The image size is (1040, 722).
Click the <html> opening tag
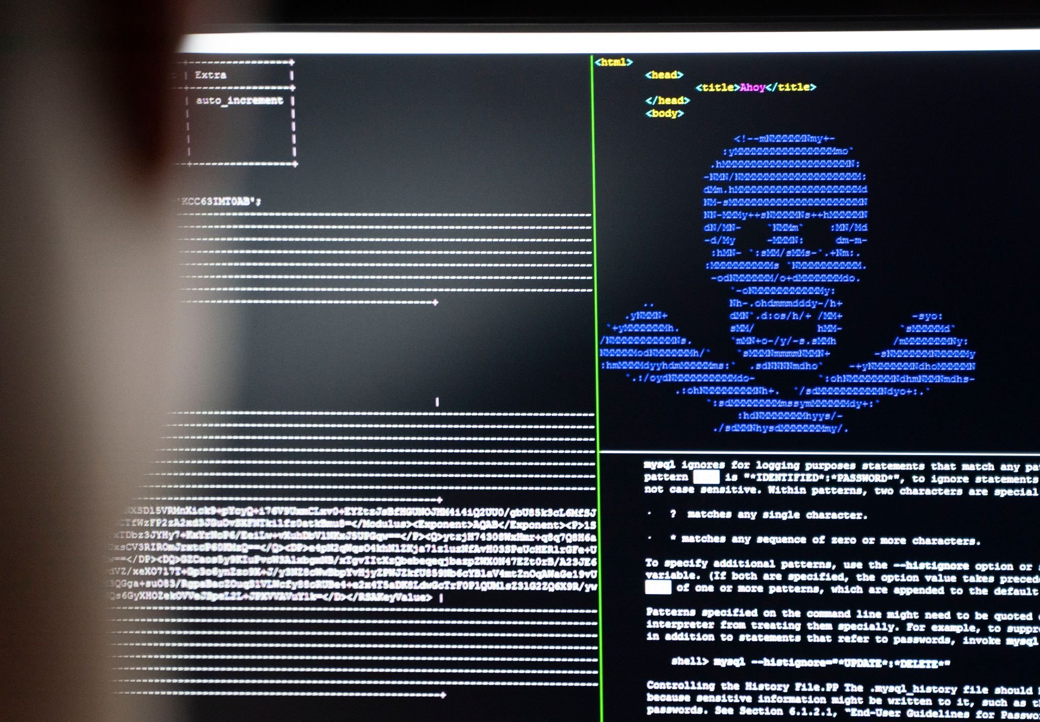click(x=614, y=62)
